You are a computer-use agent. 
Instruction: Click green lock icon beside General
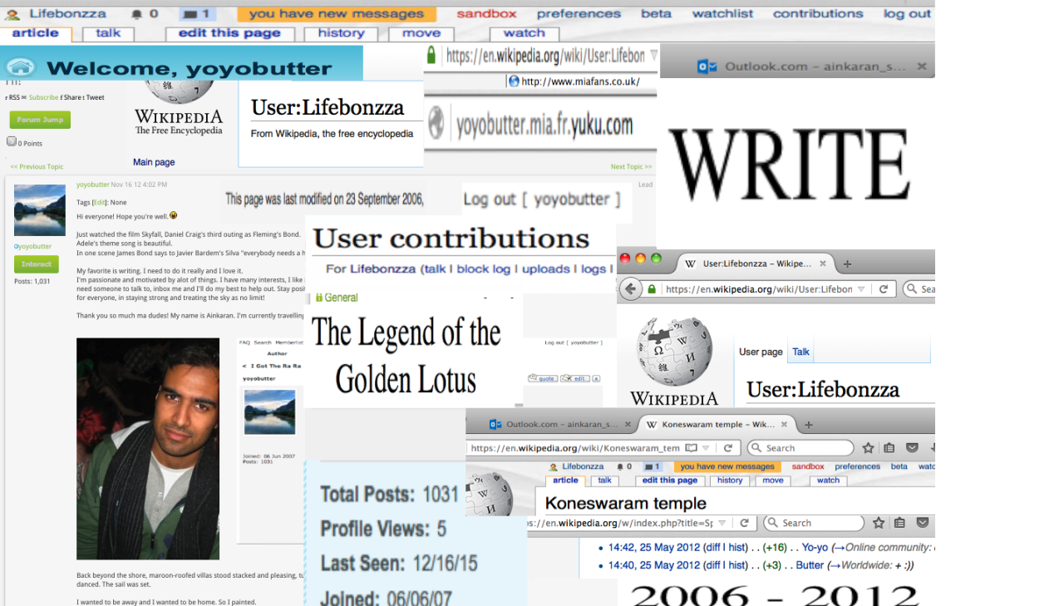click(x=318, y=298)
